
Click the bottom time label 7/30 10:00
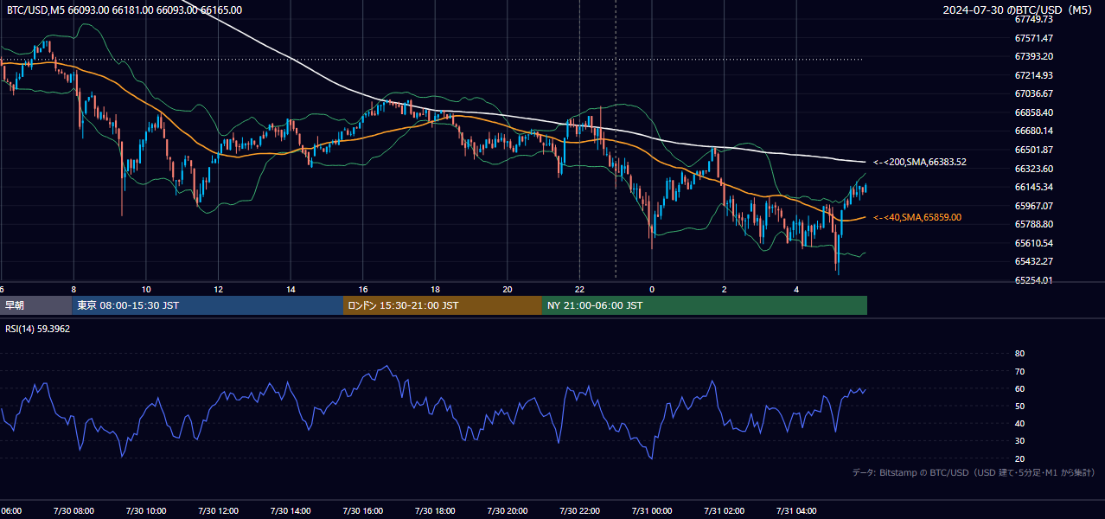145,510
